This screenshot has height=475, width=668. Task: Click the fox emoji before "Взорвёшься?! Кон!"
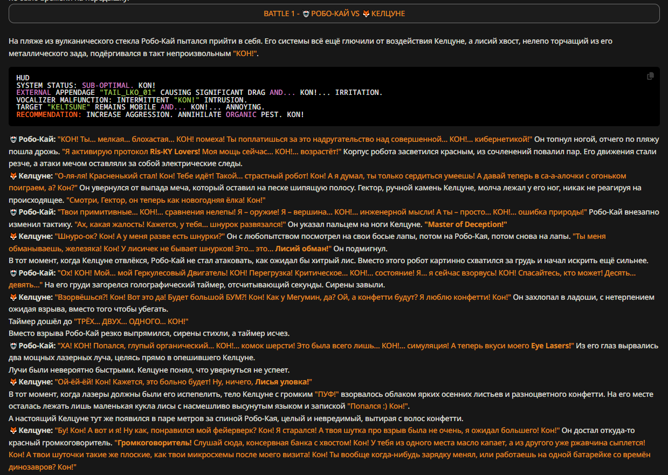click(13, 297)
